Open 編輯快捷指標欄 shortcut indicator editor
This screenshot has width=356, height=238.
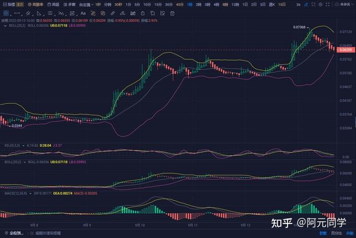click(x=46, y=233)
